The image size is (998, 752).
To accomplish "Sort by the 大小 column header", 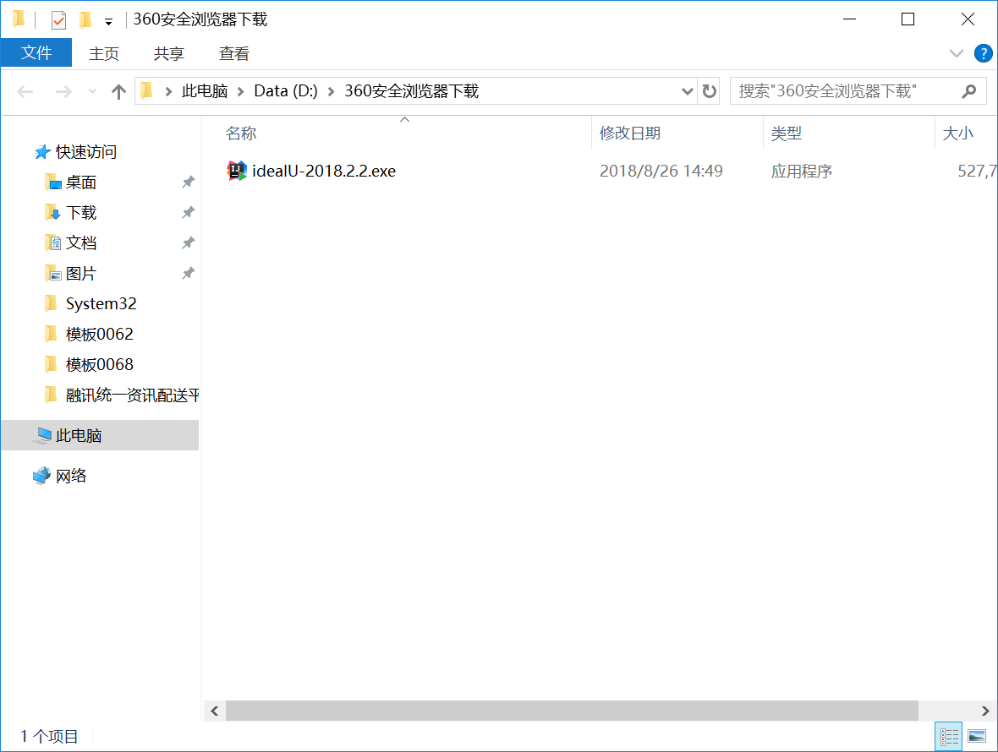I will pyautogui.click(x=958, y=134).
